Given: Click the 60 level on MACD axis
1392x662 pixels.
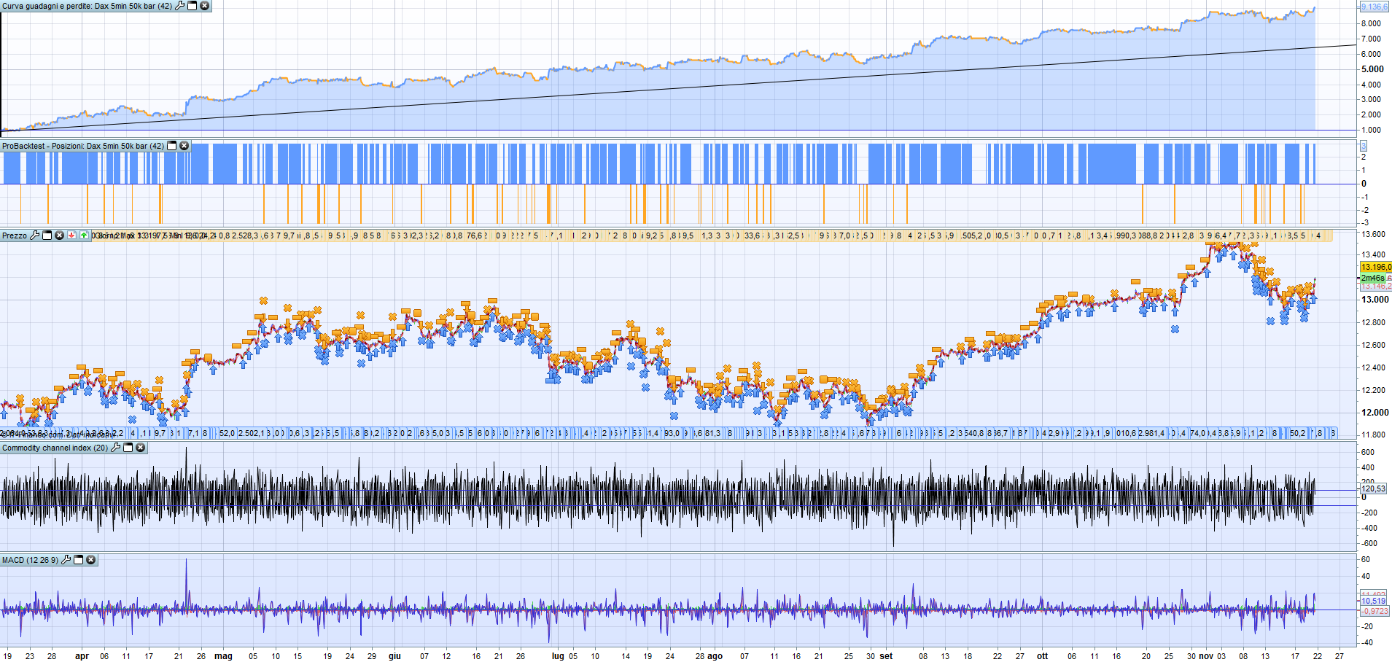Looking at the screenshot, I should (x=1366, y=559).
